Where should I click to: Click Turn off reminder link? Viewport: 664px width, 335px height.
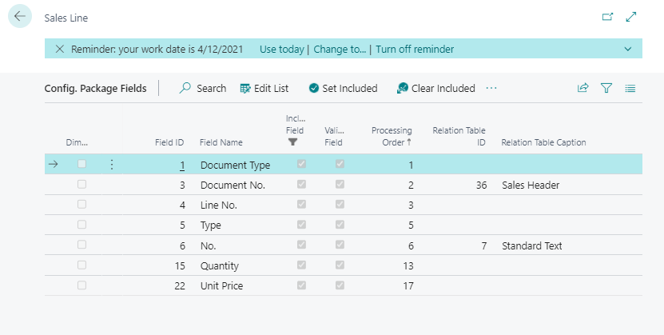tap(415, 50)
